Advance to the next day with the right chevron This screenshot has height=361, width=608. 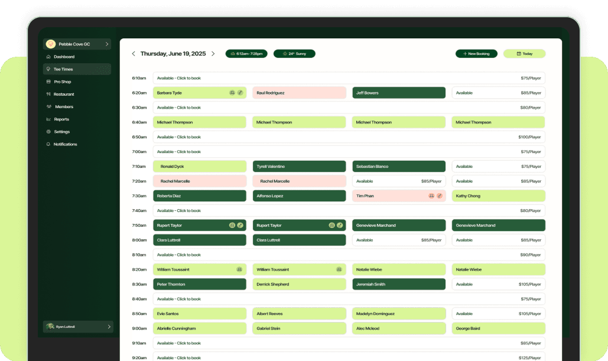pyautogui.click(x=213, y=53)
